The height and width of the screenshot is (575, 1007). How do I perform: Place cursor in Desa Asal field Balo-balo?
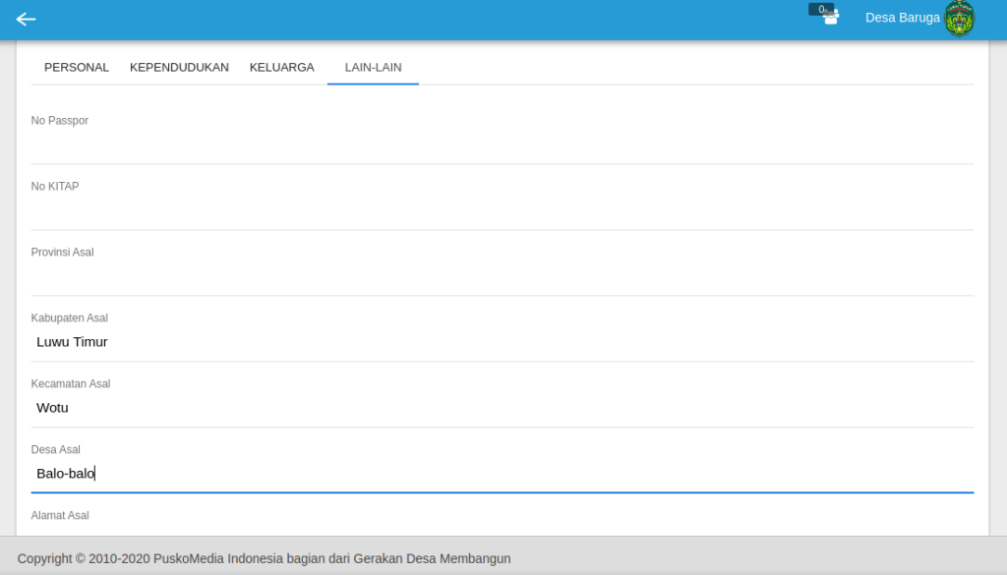tap(502, 474)
